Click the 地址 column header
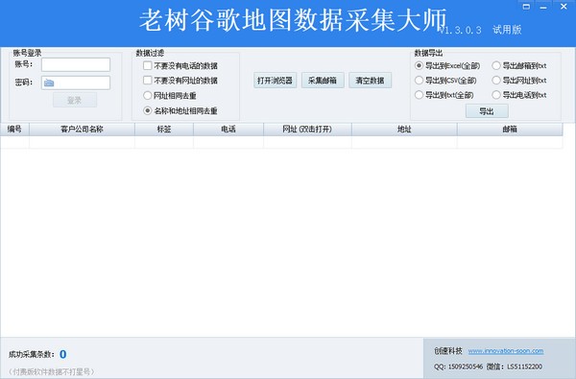Screen dimensions: 576x379 click(x=404, y=130)
